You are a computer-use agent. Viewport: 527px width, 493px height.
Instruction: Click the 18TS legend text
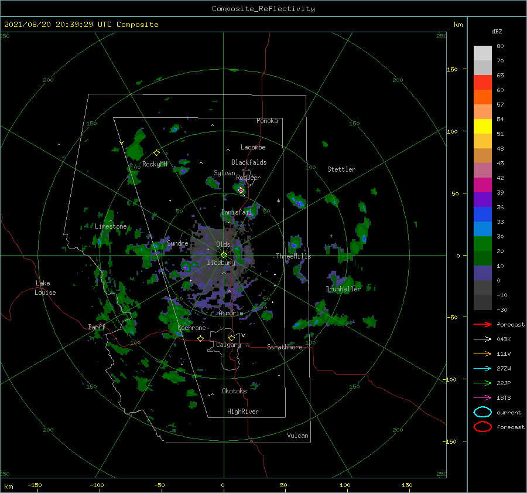[x=504, y=398]
